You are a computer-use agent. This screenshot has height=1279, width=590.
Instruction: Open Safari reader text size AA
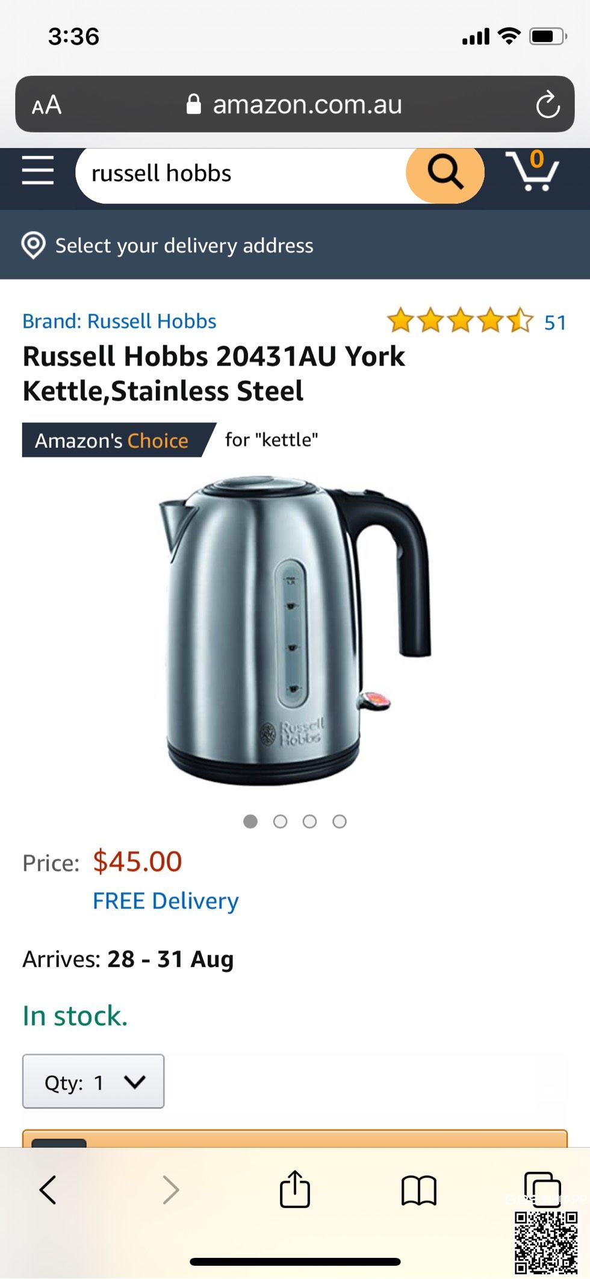(x=47, y=105)
